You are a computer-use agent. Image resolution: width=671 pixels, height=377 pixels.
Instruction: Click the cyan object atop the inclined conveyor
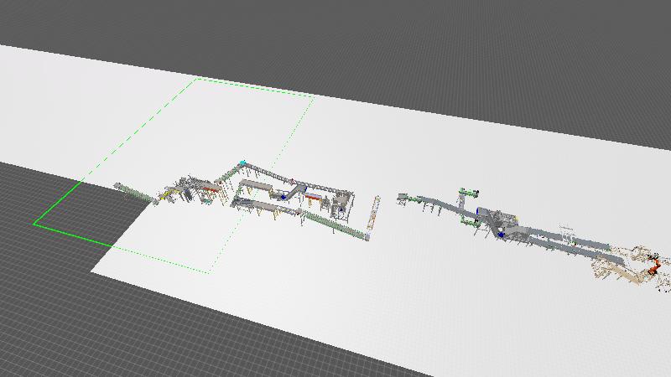click(242, 163)
